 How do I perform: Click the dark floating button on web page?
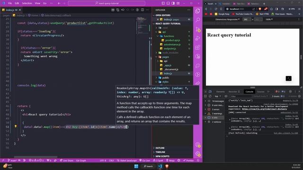(x=288, y=78)
